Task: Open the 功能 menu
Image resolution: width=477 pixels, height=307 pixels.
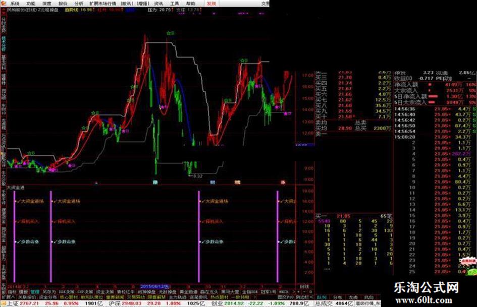Action: click(31, 4)
